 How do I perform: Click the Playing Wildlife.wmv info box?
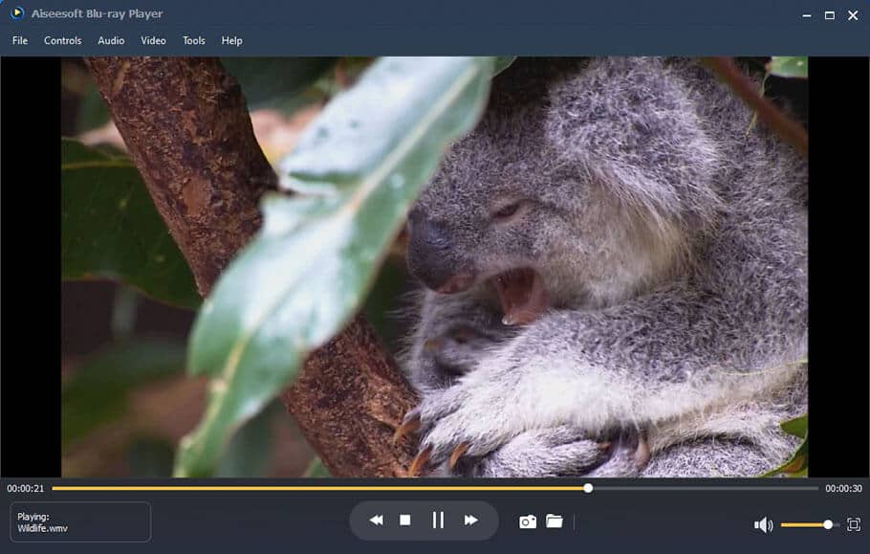pos(80,521)
